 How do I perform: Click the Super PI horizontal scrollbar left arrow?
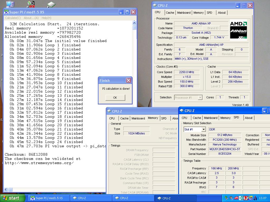point(6,189)
